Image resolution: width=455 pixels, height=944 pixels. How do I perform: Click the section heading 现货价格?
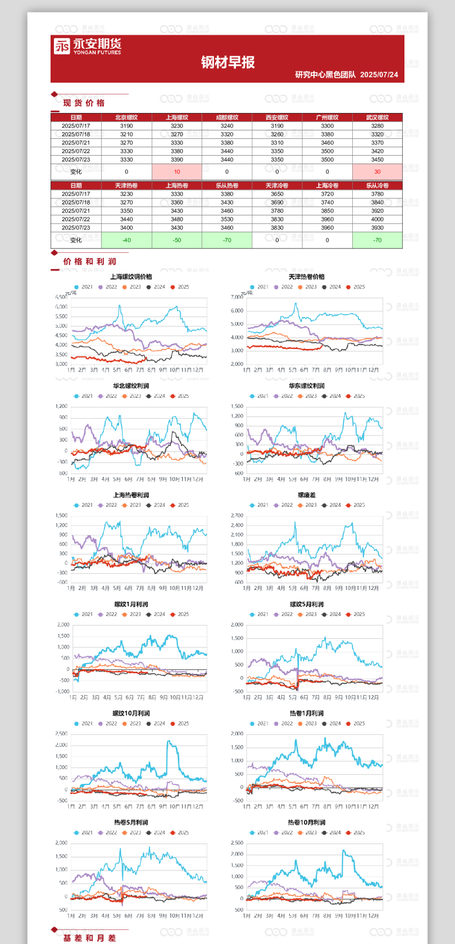[x=84, y=103]
